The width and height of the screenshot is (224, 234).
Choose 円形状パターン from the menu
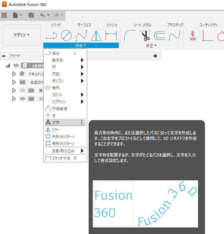pos(65,137)
